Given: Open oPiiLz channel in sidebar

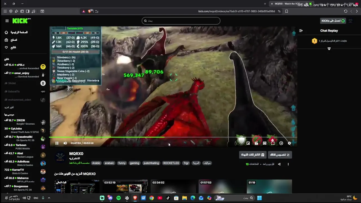Looking at the screenshot, I should 25,67.
